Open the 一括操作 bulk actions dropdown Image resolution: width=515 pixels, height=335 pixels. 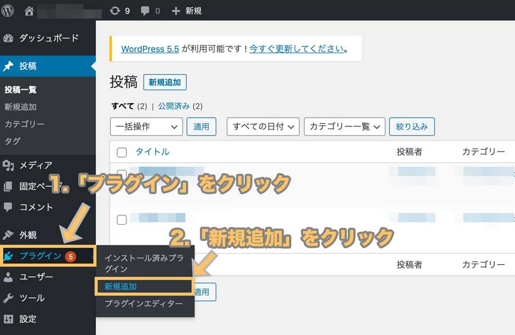pyautogui.click(x=146, y=127)
